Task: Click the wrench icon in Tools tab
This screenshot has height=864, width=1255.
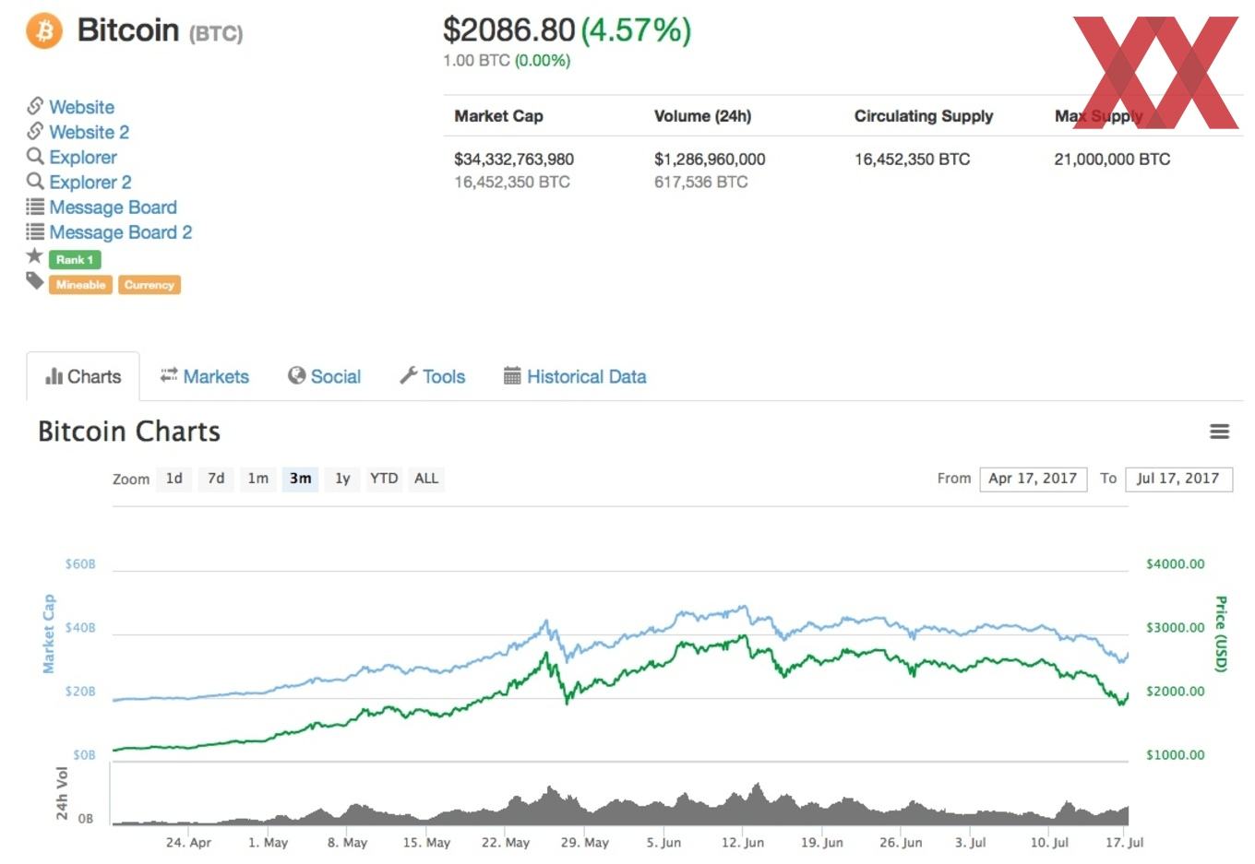Action: (x=409, y=375)
